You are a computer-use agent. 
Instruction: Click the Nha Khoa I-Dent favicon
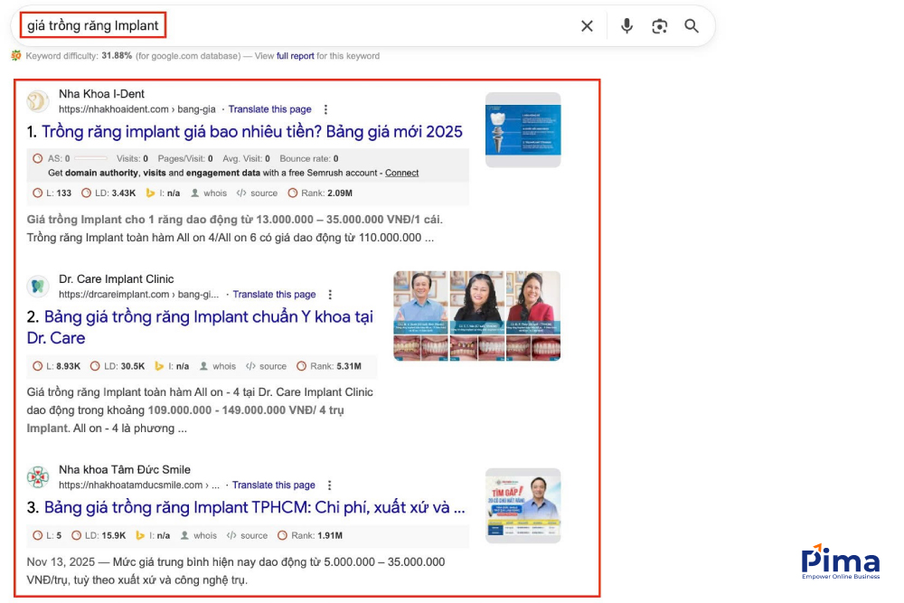click(x=36, y=100)
